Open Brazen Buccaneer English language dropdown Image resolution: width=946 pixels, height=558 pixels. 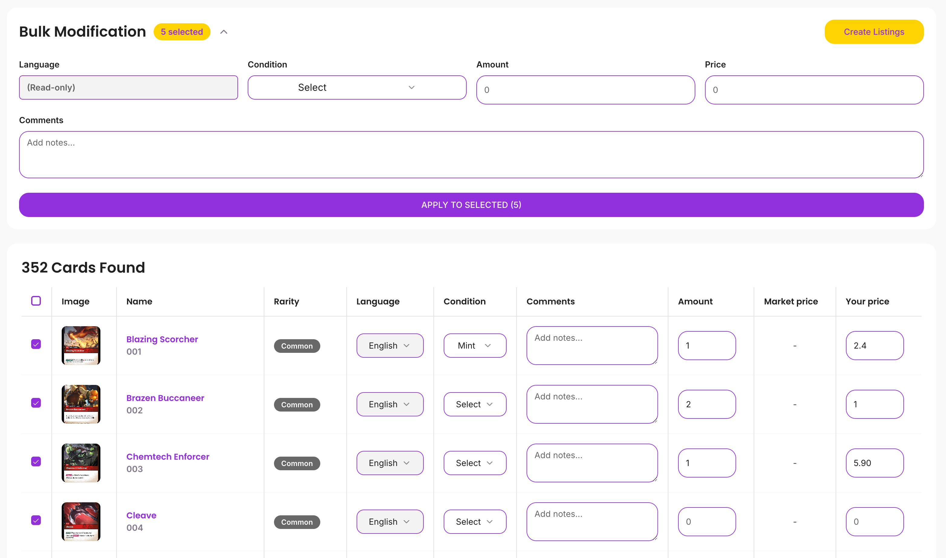coord(390,404)
